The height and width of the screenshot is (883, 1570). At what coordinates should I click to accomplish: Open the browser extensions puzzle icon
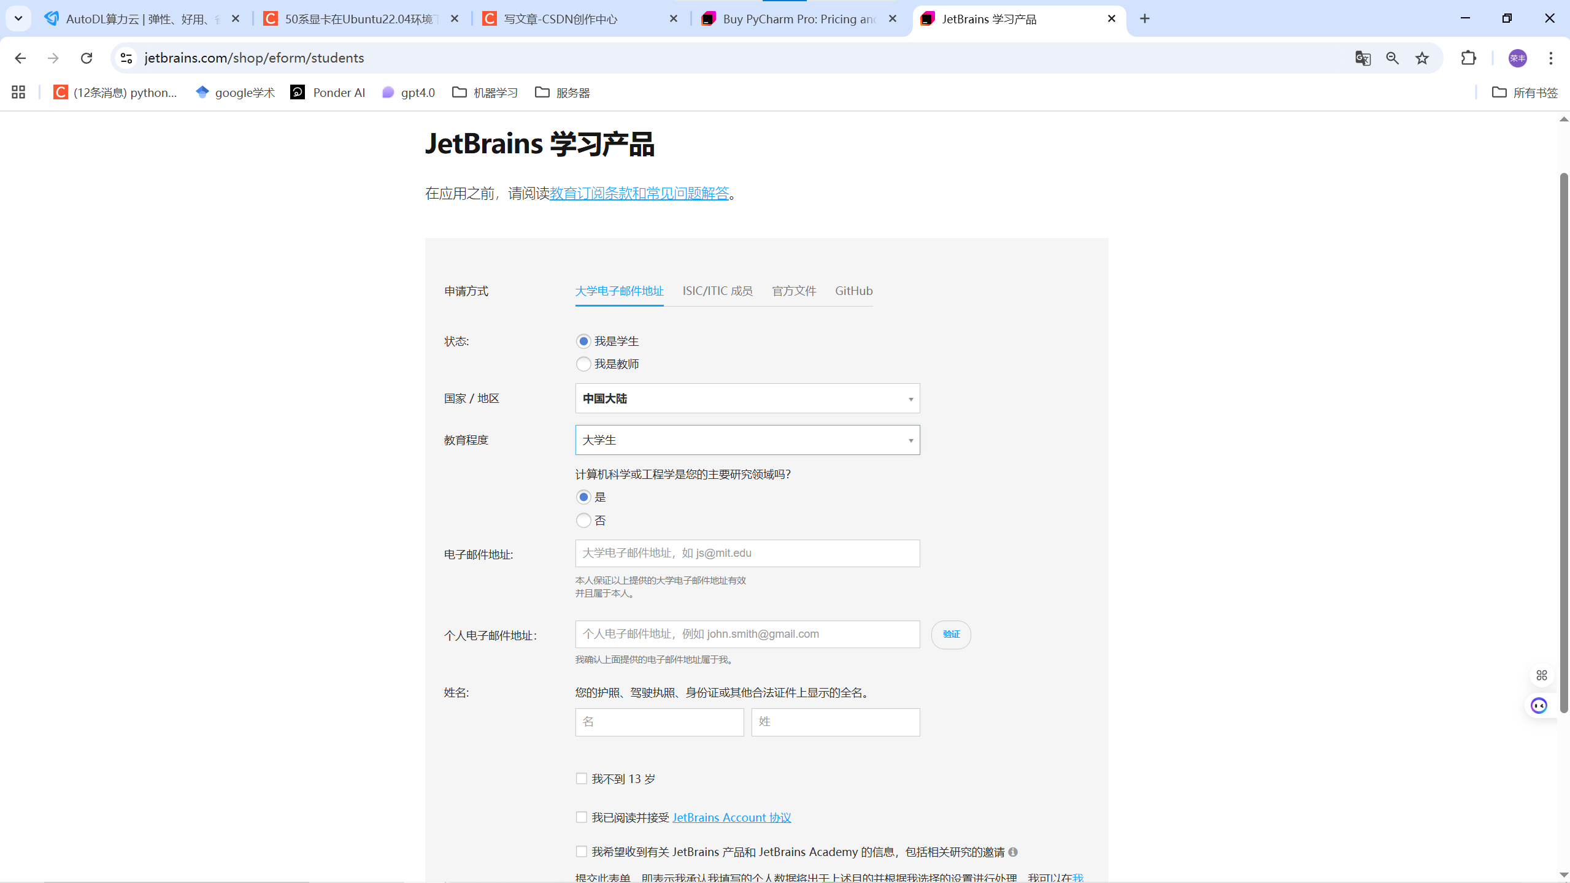1468,58
